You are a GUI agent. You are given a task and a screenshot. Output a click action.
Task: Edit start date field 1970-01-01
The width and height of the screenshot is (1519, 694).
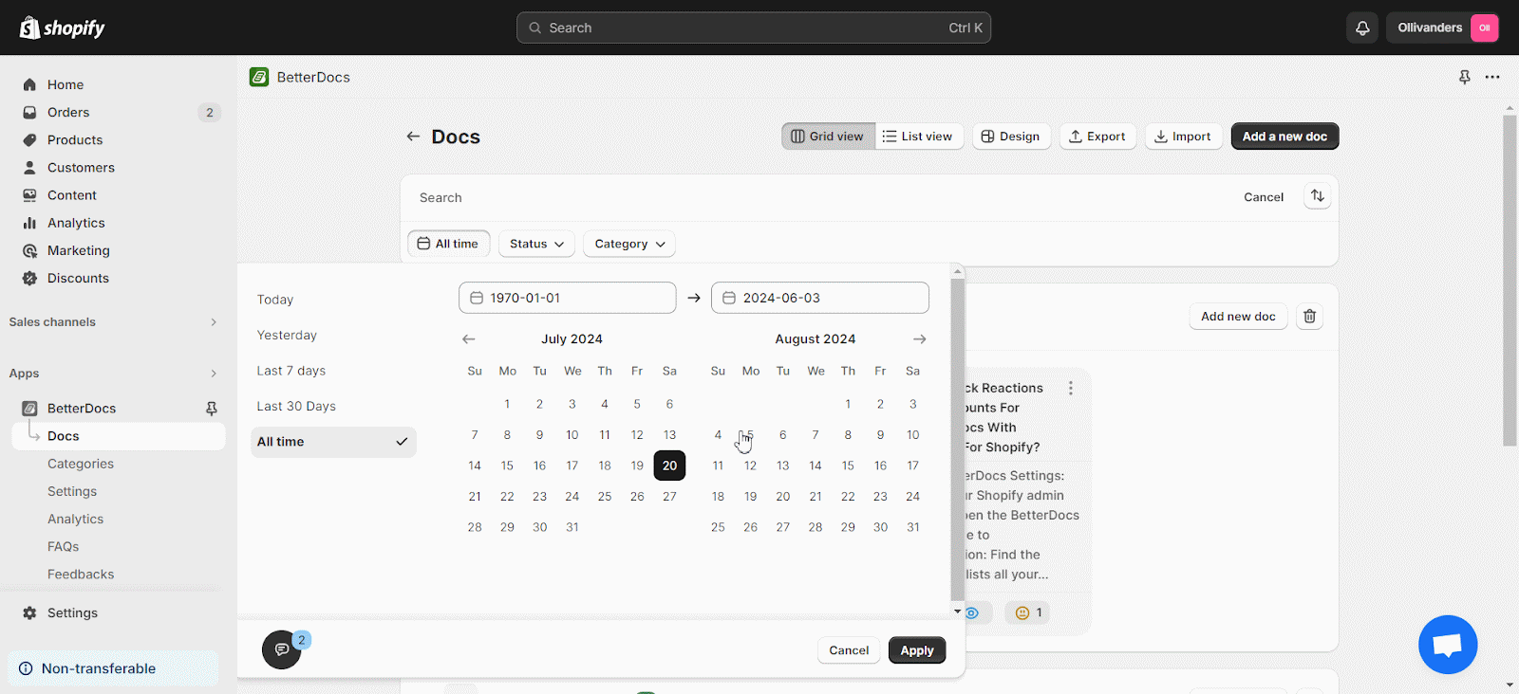(x=568, y=298)
